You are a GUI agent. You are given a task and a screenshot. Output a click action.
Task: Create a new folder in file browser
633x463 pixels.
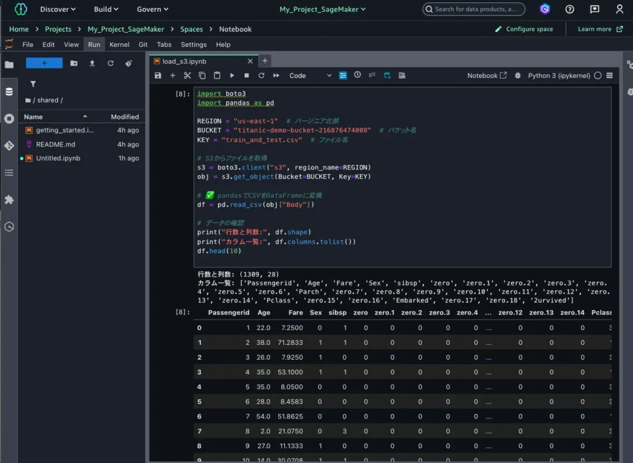pyautogui.click(x=74, y=63)
